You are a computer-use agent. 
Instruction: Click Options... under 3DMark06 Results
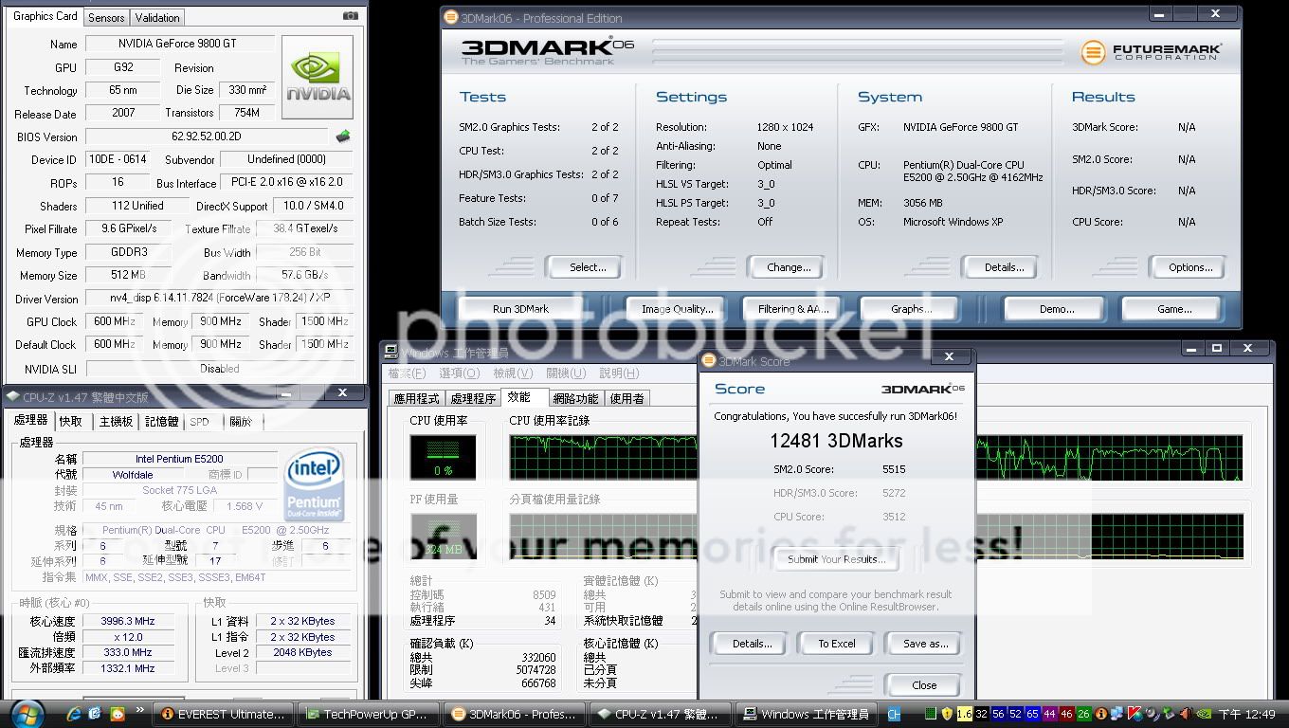[1190, 267]
